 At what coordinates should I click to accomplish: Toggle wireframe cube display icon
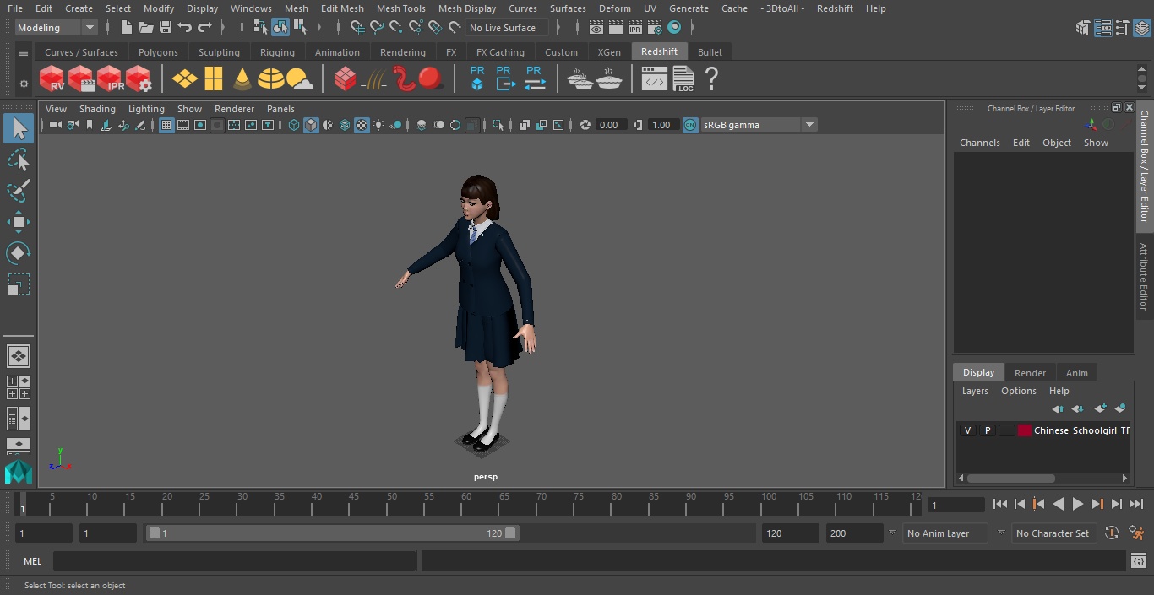click(x=294, y=125)
